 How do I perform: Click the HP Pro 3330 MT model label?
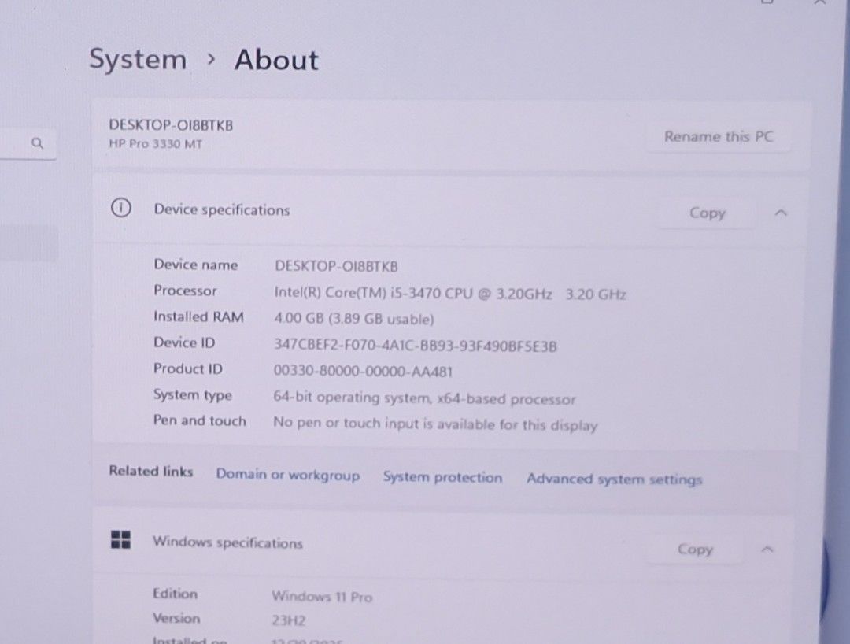pyautogui.click(x=155, y=145)
